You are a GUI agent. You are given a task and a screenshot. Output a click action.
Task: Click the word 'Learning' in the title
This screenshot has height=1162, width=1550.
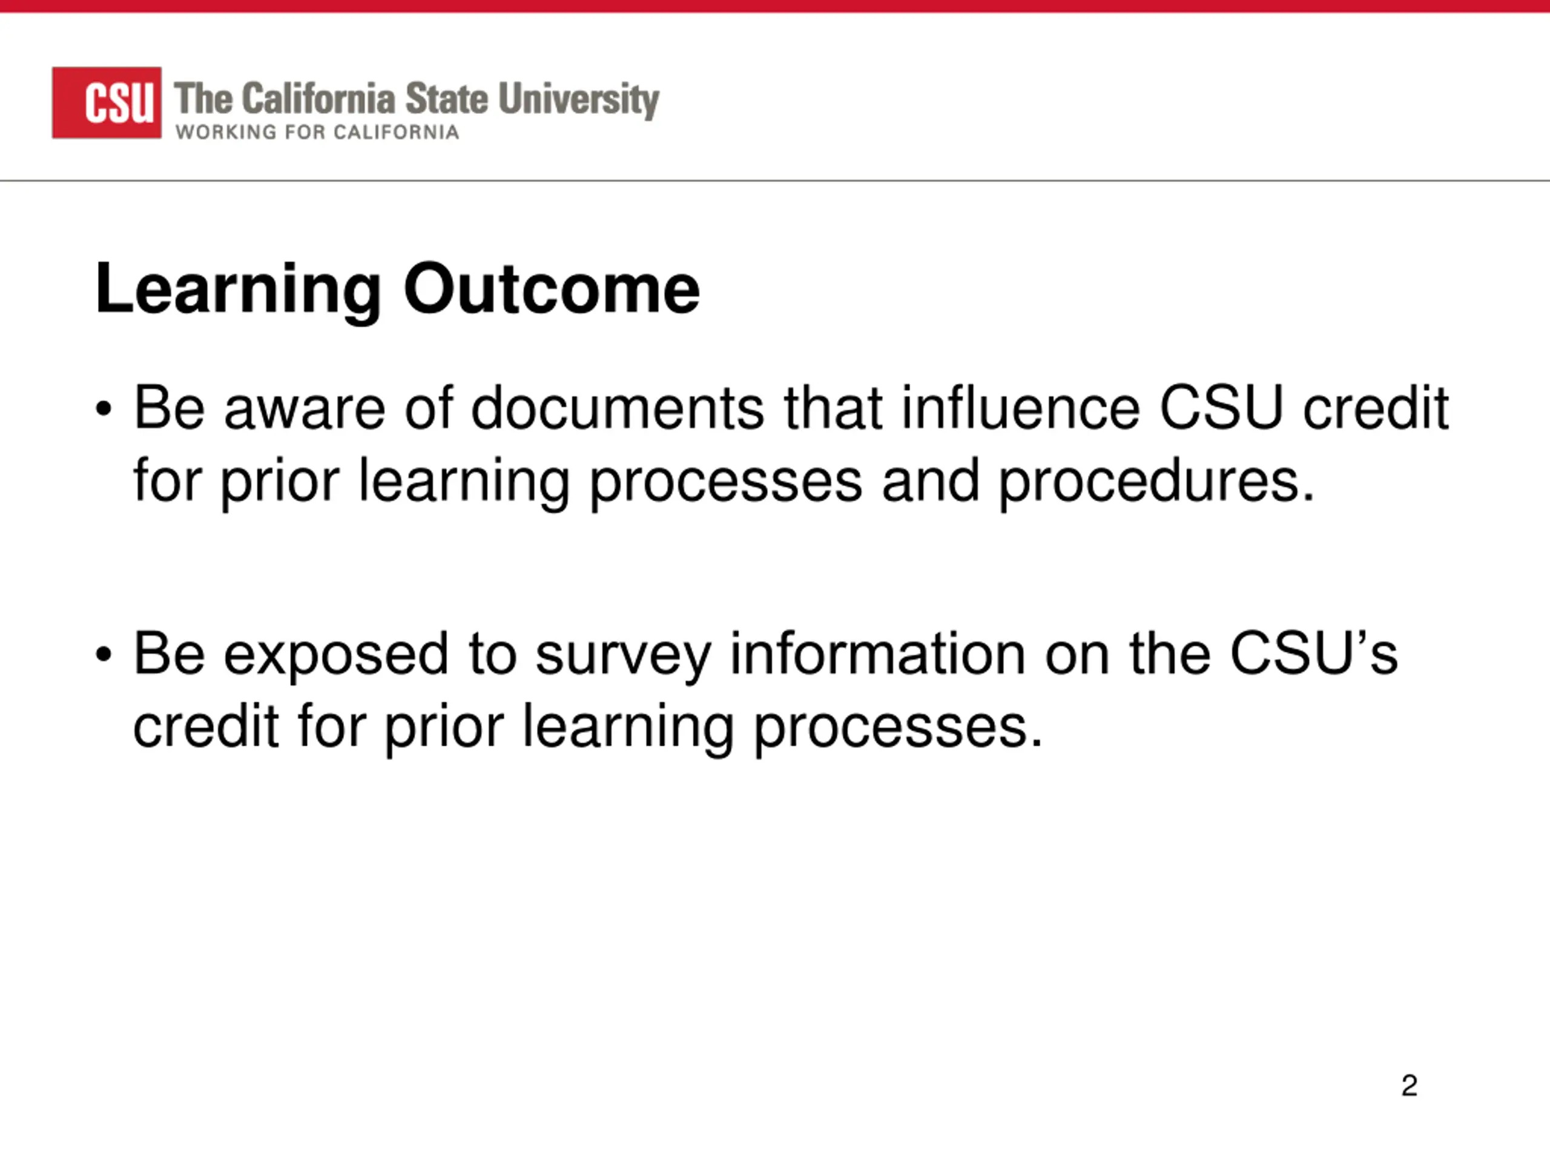[238, 290]
